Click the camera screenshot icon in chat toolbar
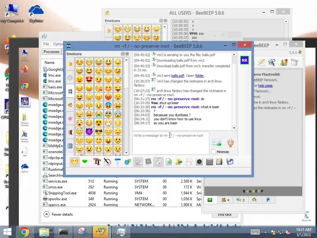 (x=199, y=162)
